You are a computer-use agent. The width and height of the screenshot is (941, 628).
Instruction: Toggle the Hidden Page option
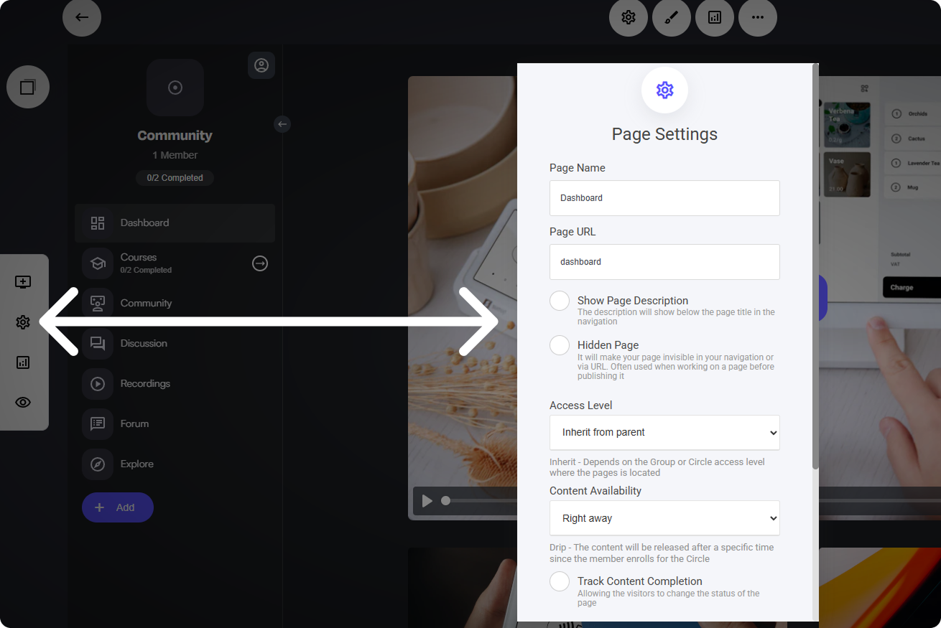coord(560,345)
